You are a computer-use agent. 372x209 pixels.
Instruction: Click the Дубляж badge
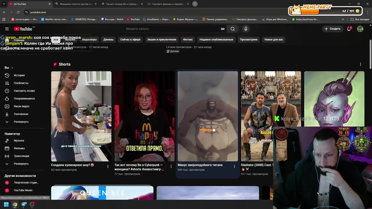point(173,51)
